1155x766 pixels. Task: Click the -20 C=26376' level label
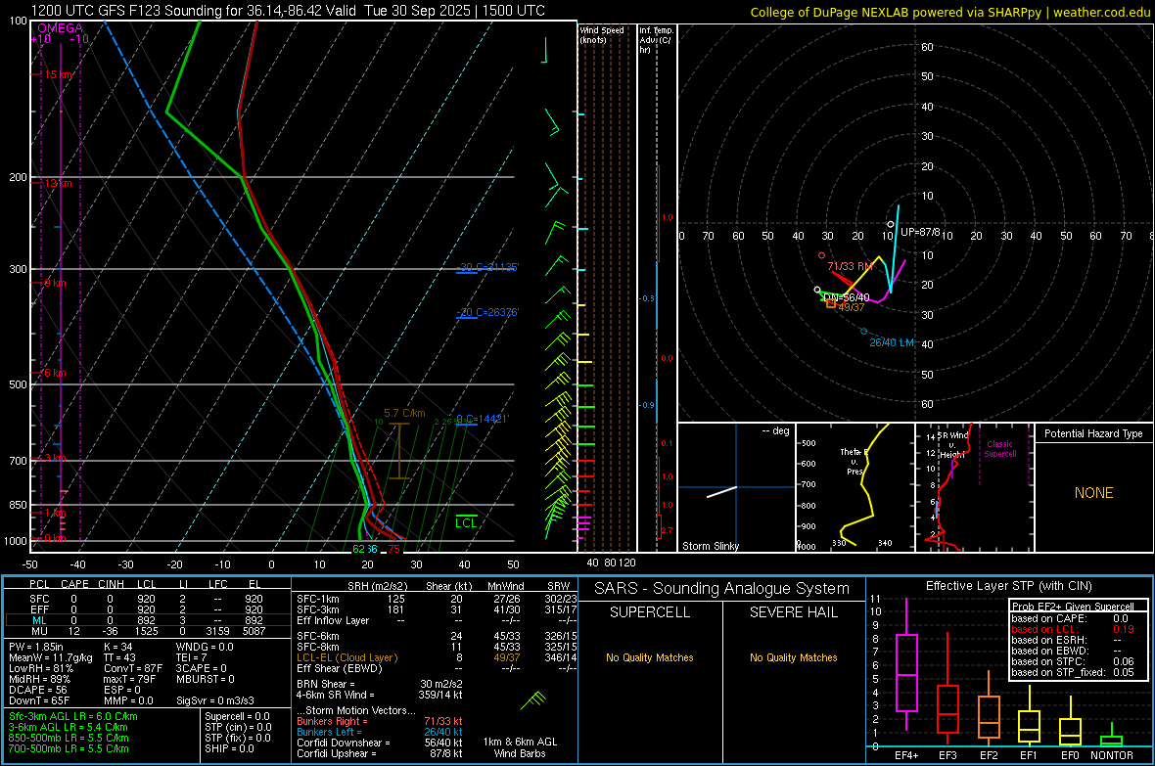(x=487, y=312)
